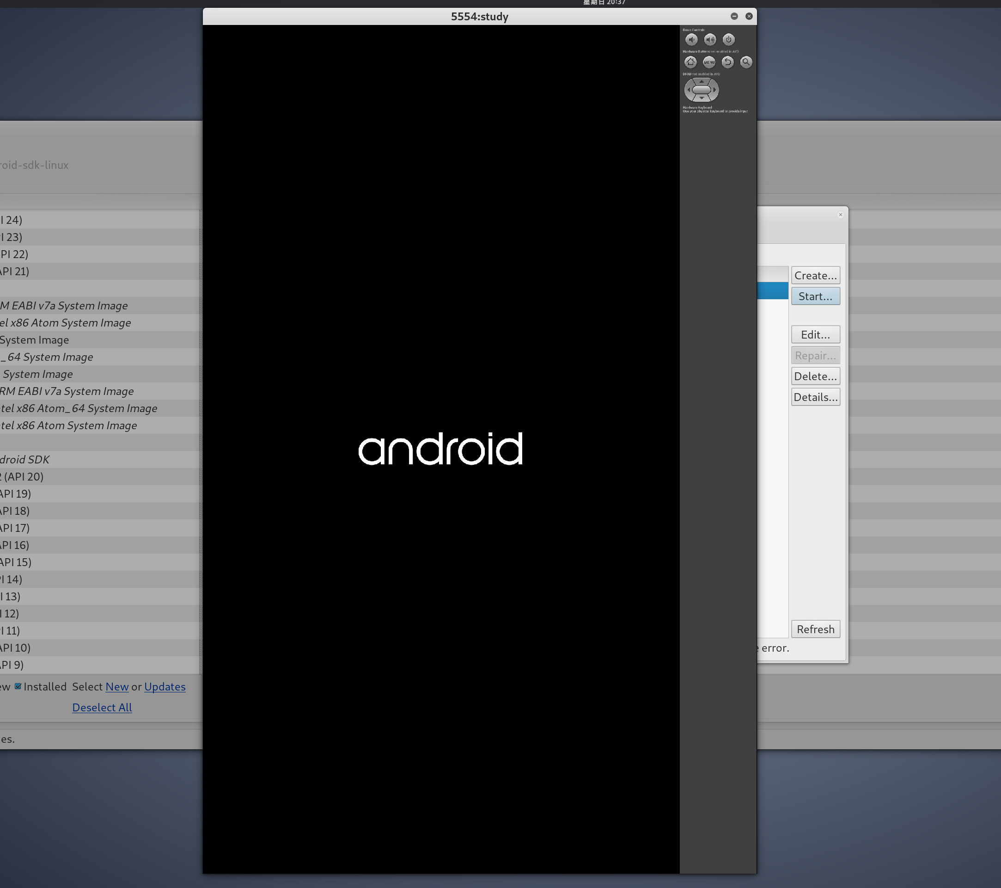This screenshot has height=888, width=1001.
Task: Click the Deselect All link
Action: (x=102, y=707)
